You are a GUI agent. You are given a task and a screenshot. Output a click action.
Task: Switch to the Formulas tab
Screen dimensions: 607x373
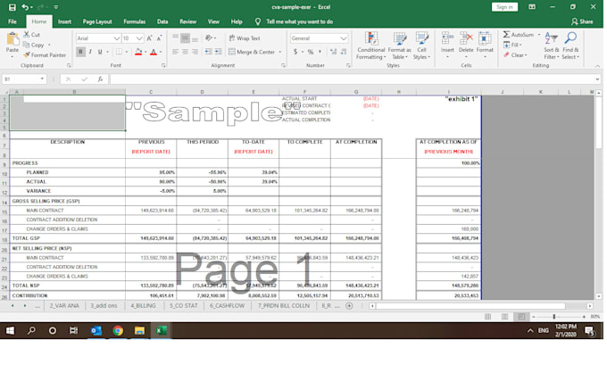(x=134, y=21)
